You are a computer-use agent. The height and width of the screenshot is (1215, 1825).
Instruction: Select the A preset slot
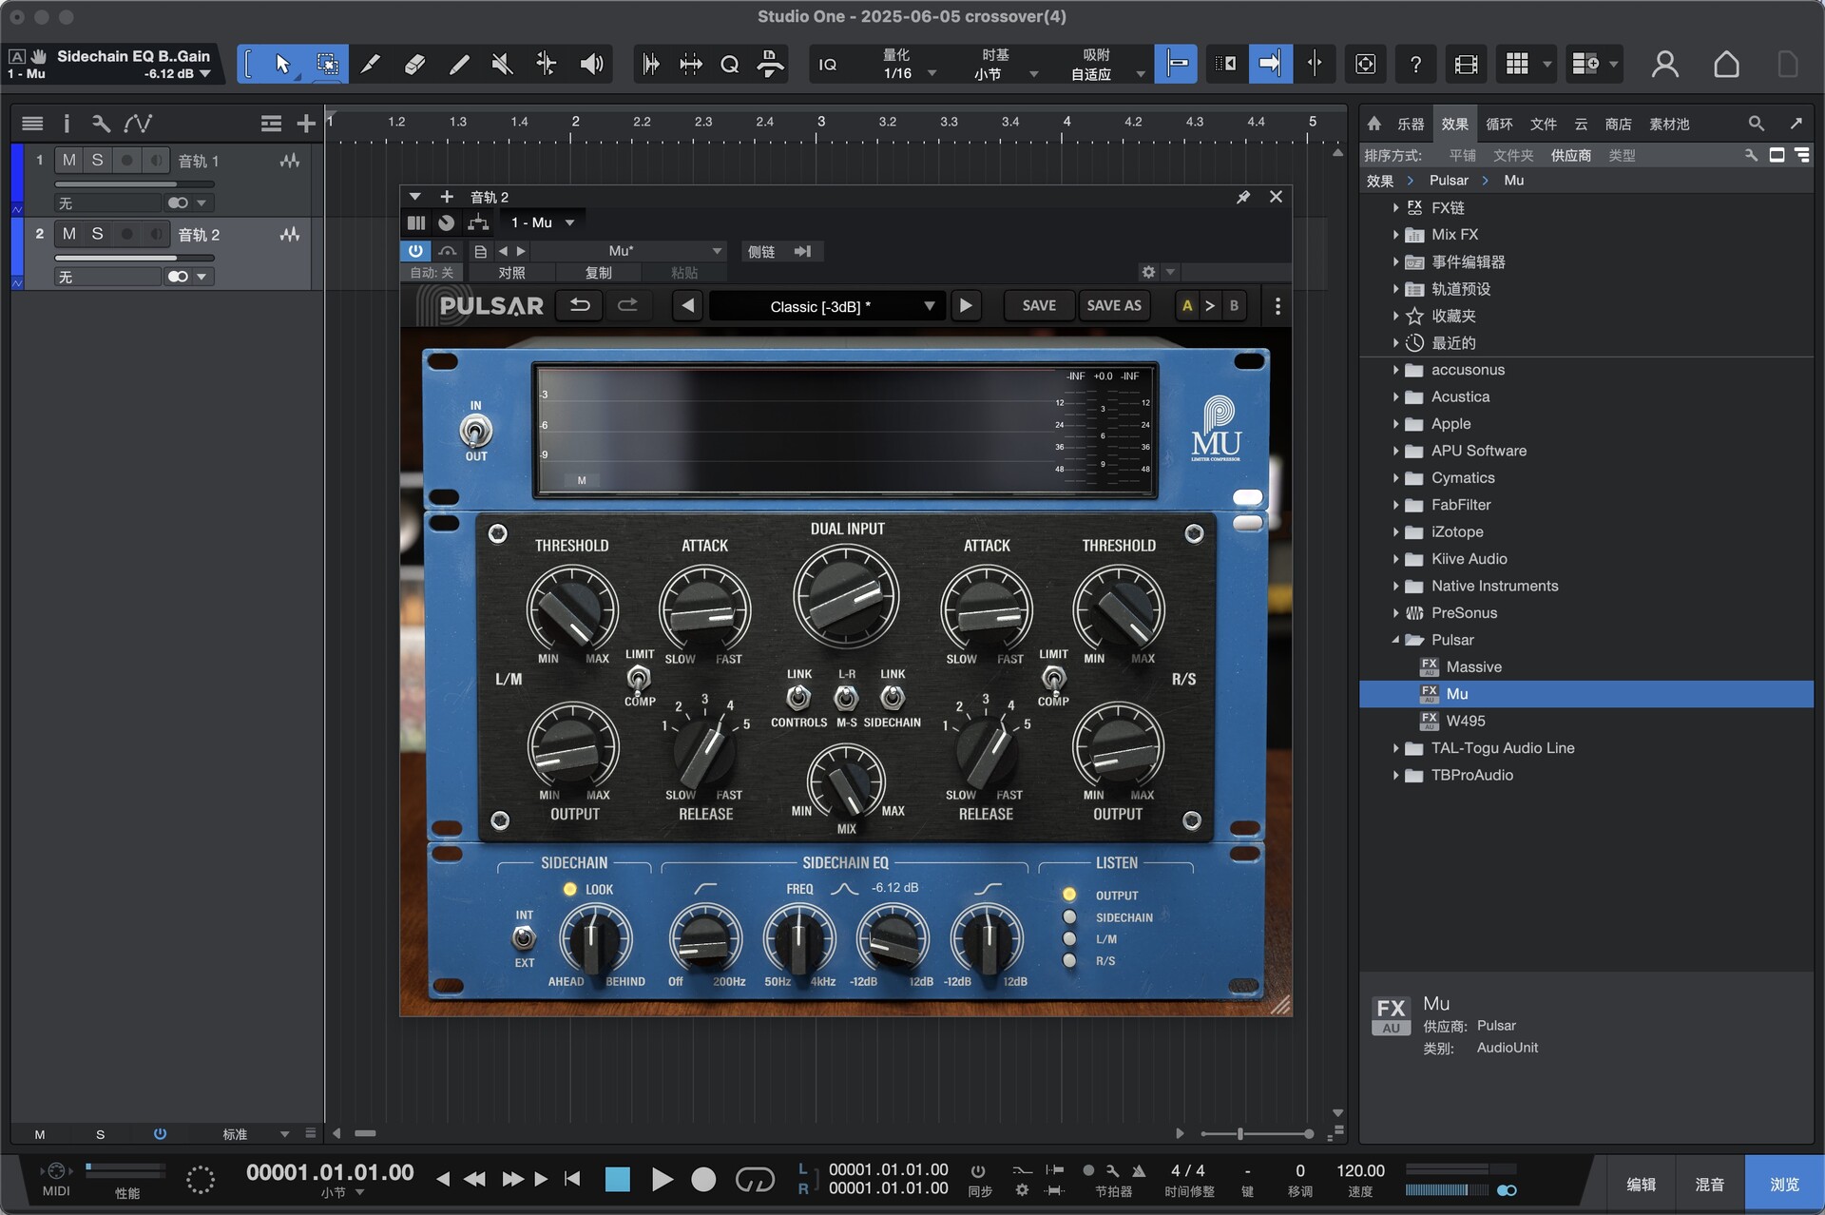click(x=1186, y=305)
